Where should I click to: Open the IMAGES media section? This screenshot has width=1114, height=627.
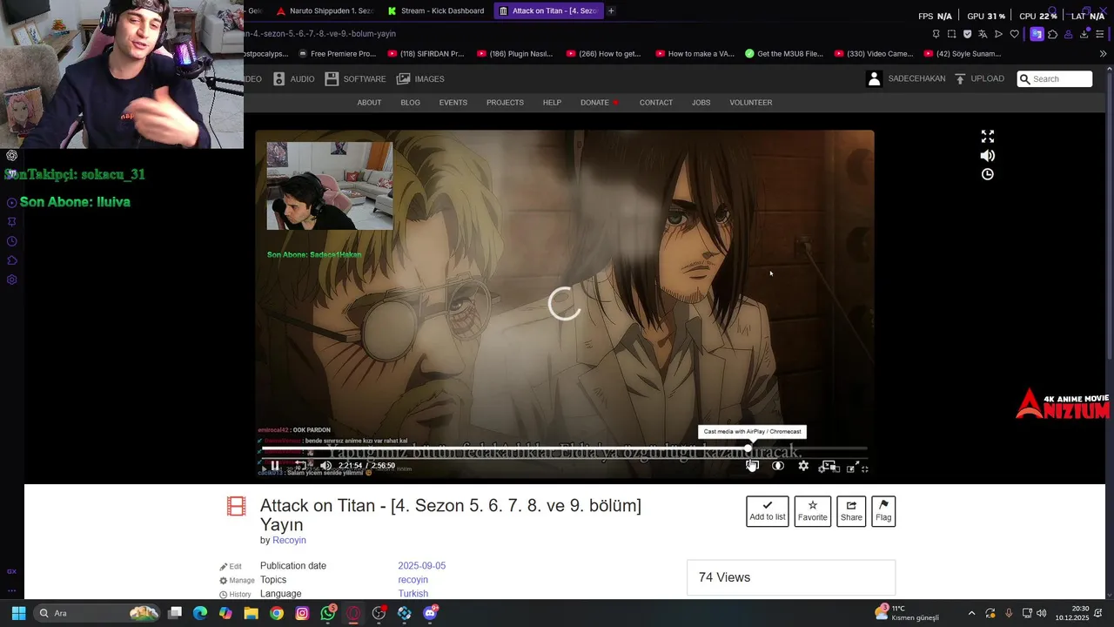[420, 79]
